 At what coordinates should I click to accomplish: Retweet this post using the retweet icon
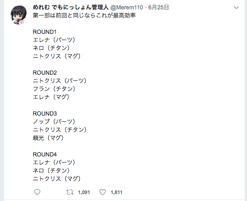pos(69,192)
